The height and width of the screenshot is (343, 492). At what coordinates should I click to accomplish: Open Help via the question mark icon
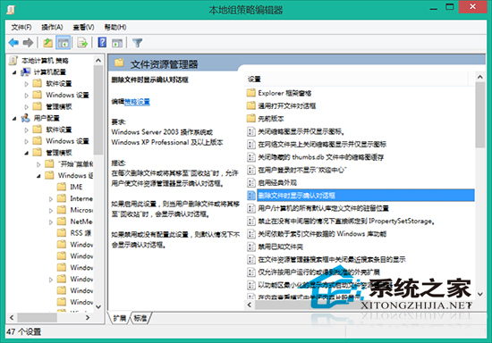click(x=102, y=43)
